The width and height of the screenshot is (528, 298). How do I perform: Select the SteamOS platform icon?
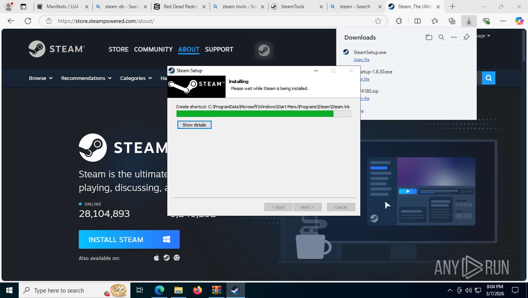tap(167, 258)
